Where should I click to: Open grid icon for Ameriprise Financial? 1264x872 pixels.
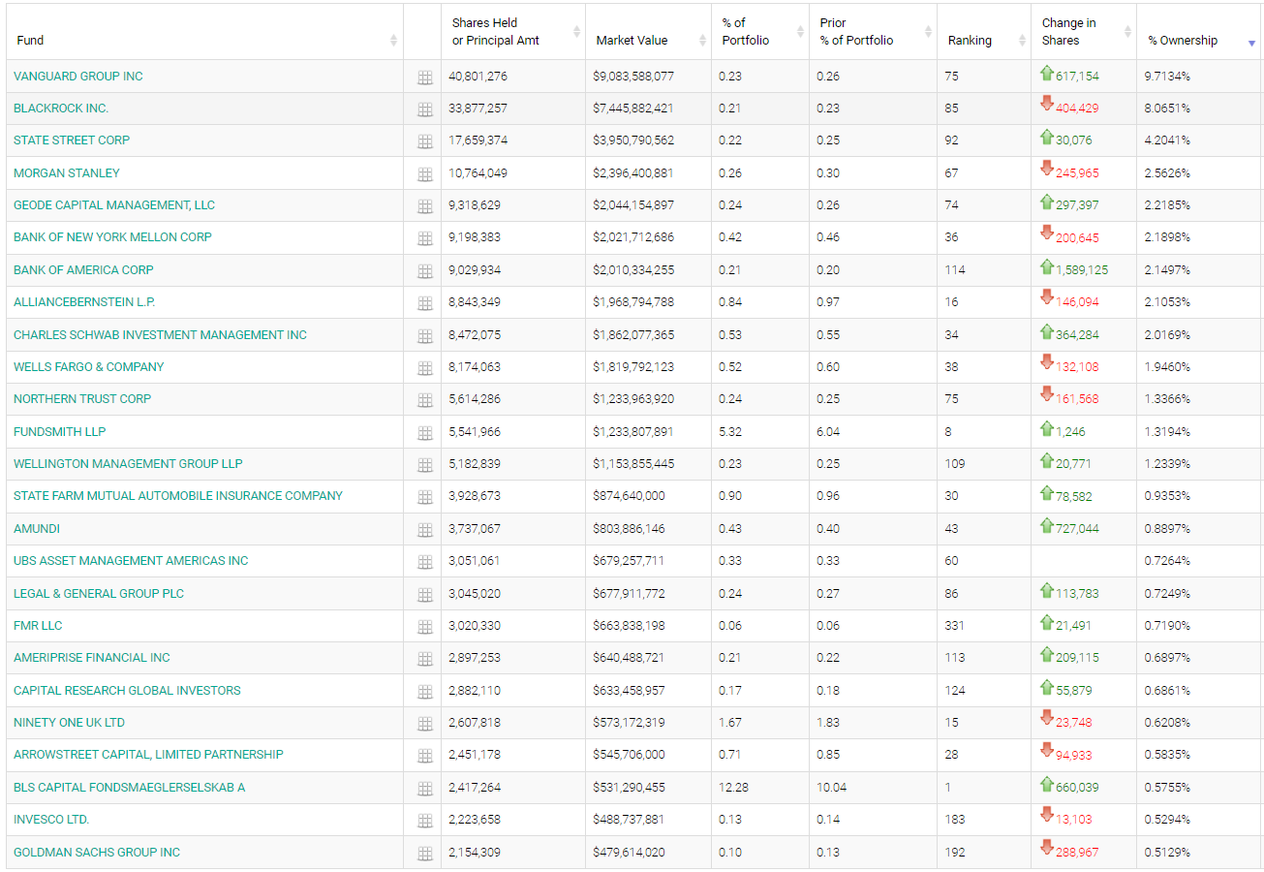tap(424, 659)
